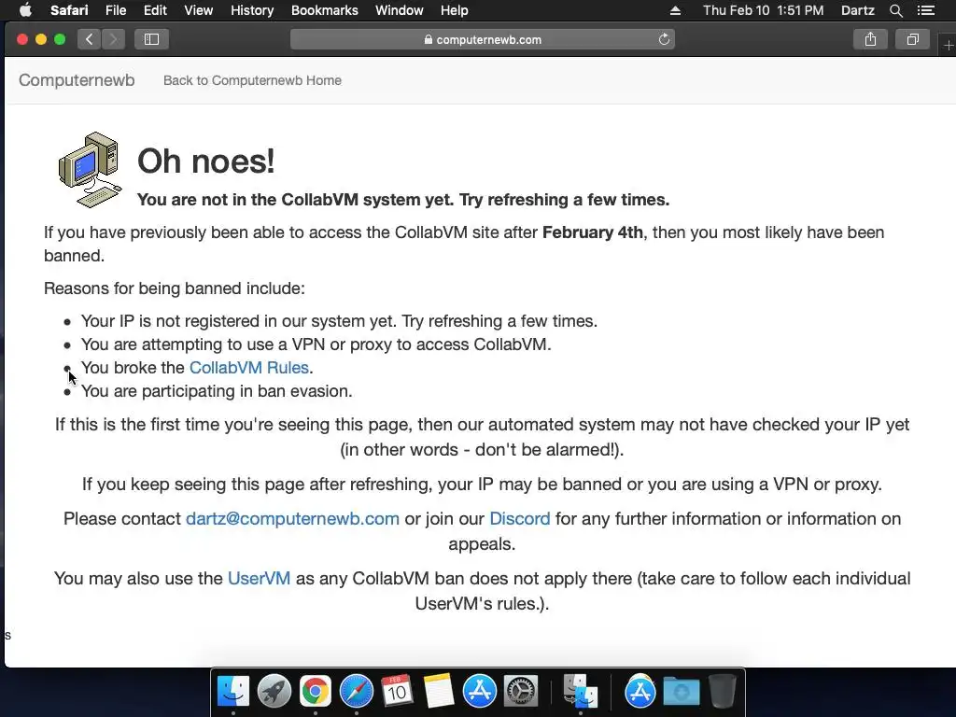Open the History menu

click(x=252, y=10)
